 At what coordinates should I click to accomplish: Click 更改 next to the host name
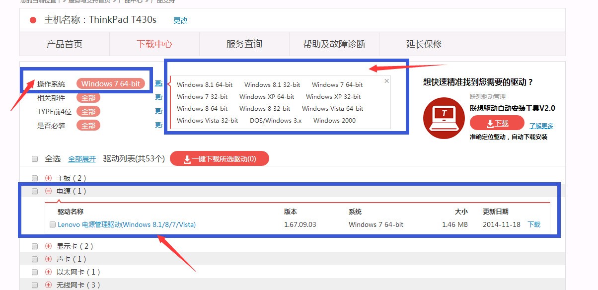180,20
